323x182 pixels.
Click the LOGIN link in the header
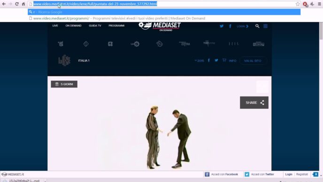pyautogui.click(x=242, y=26)
